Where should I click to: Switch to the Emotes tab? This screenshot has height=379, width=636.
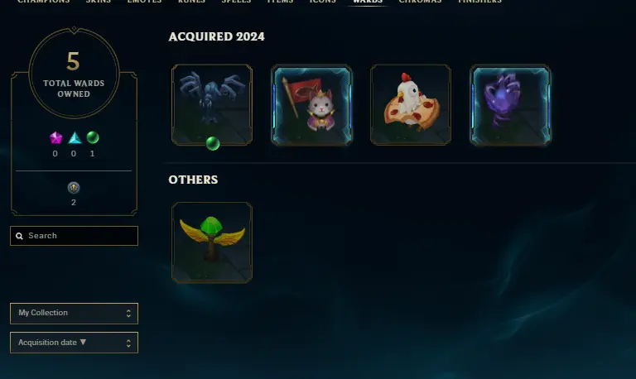[x=144, y=2]
